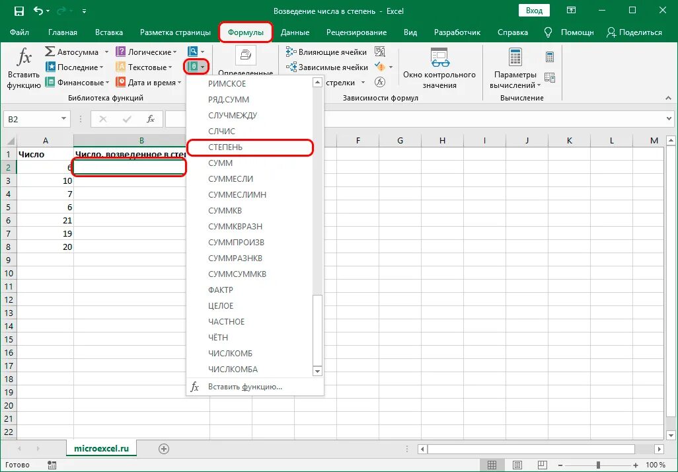Open the Дата и время functions dropdown
Screen dimensions: 678x472
point(148,82)
